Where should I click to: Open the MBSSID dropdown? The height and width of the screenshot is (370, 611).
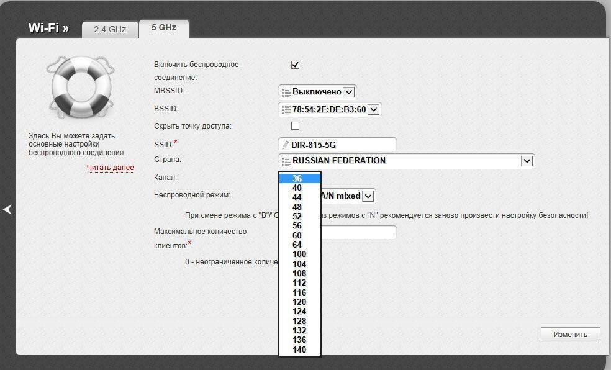[x=348, y=92]
